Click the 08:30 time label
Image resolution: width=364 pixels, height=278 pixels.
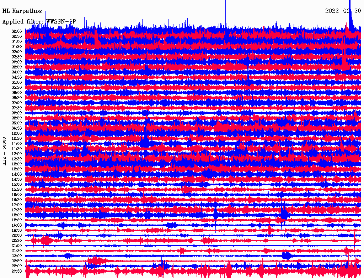click(17, 118)
